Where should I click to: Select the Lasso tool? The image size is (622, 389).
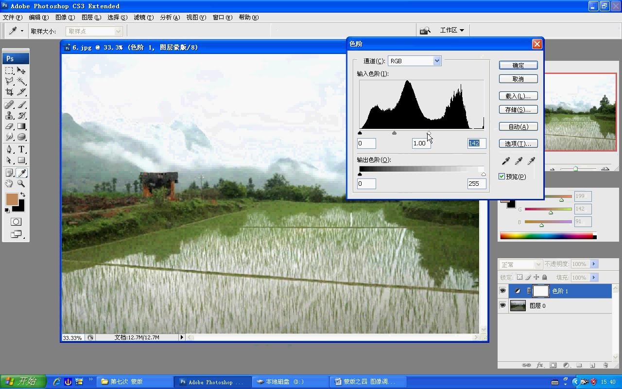(9, 81)
